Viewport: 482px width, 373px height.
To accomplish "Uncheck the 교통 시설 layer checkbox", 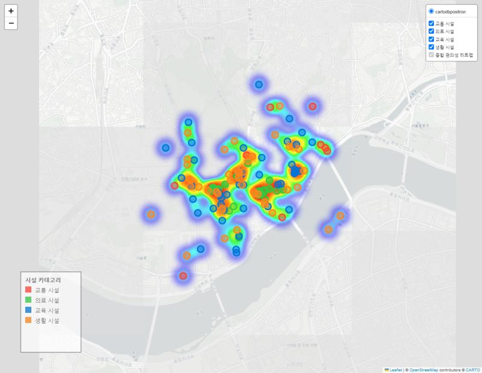I will (x=431, y=23).
